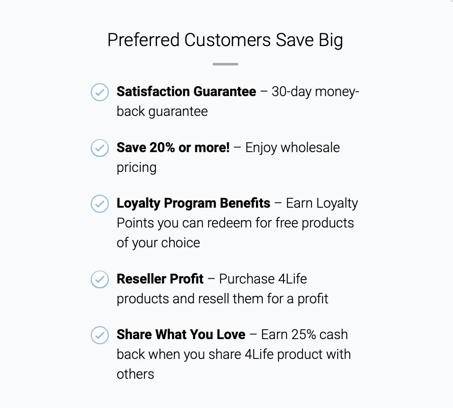The image size is (453, 408).
Task: Select the checkmark next to Save 20% or more
Action: (x=100, y=148)
